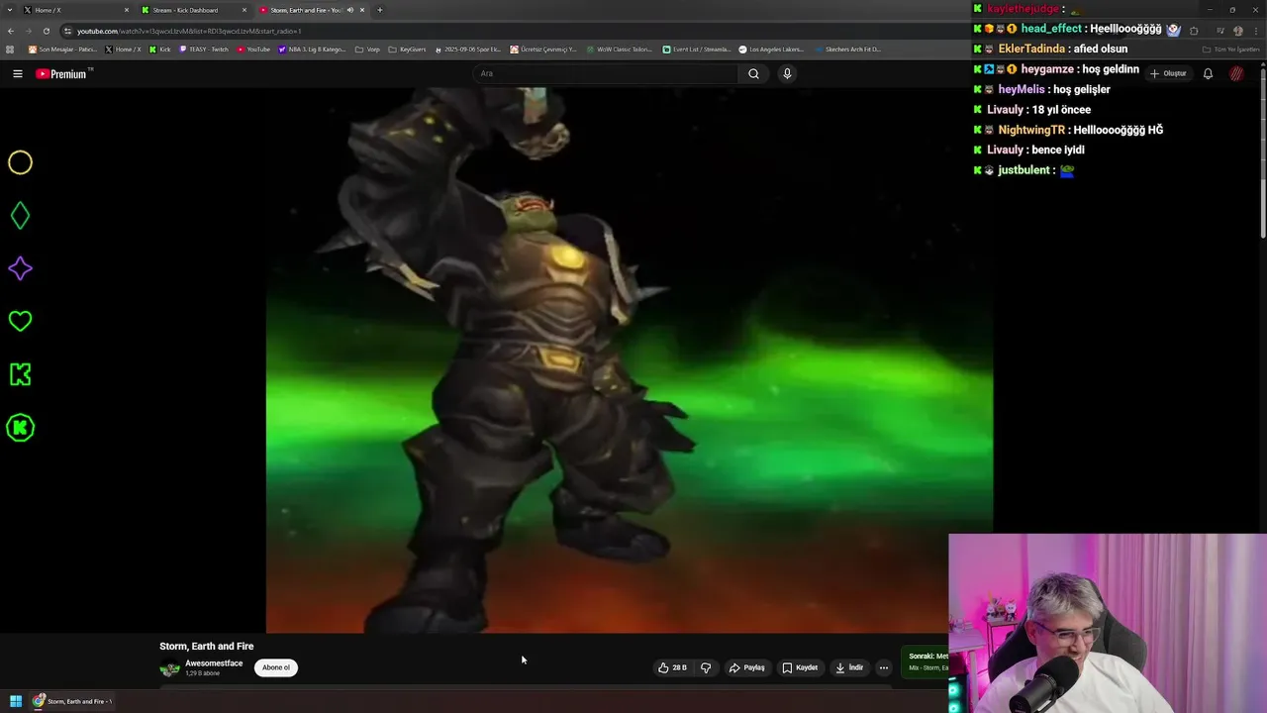Close the Home / X tab
The image size is (1267, 713).
(x=127, y=10)
